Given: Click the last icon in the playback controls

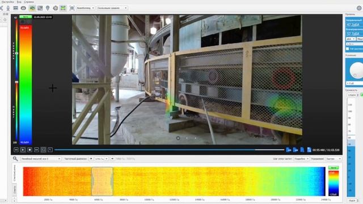Looking at the screenshot, I should (50, 150).
